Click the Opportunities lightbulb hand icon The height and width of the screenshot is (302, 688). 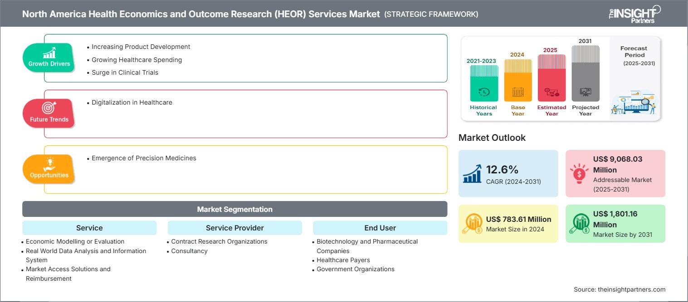(49, 163)
